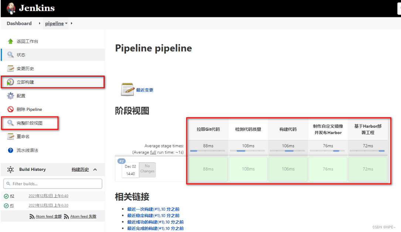This screenshot has height=232, width=401.
Task: Click the notepad icon beside 变更历史
Action: click(x=10, y=68)
